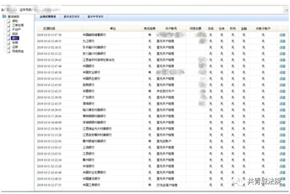Collapse the 查询类别 root tree node
Viewport: 290px width, 194px height.
click(x=14, y=16)
